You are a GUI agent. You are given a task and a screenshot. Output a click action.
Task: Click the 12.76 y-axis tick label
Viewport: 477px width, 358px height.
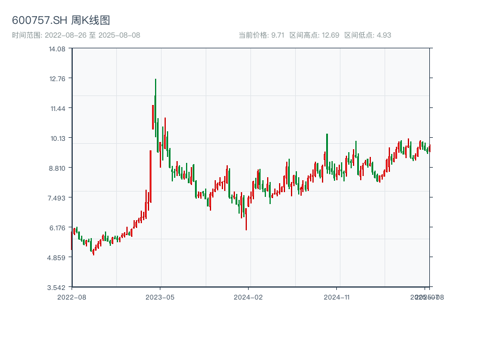[57, 79]
